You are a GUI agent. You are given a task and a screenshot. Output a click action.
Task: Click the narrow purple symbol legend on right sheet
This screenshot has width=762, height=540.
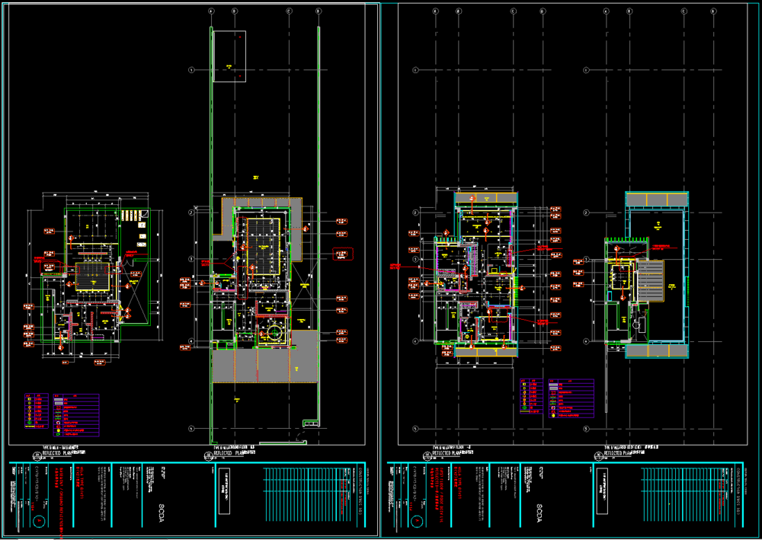point(532,396)
